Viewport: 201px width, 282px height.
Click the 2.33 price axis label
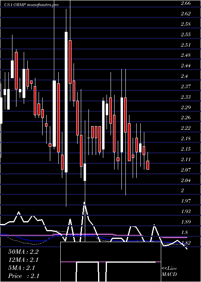pos(186,97)
